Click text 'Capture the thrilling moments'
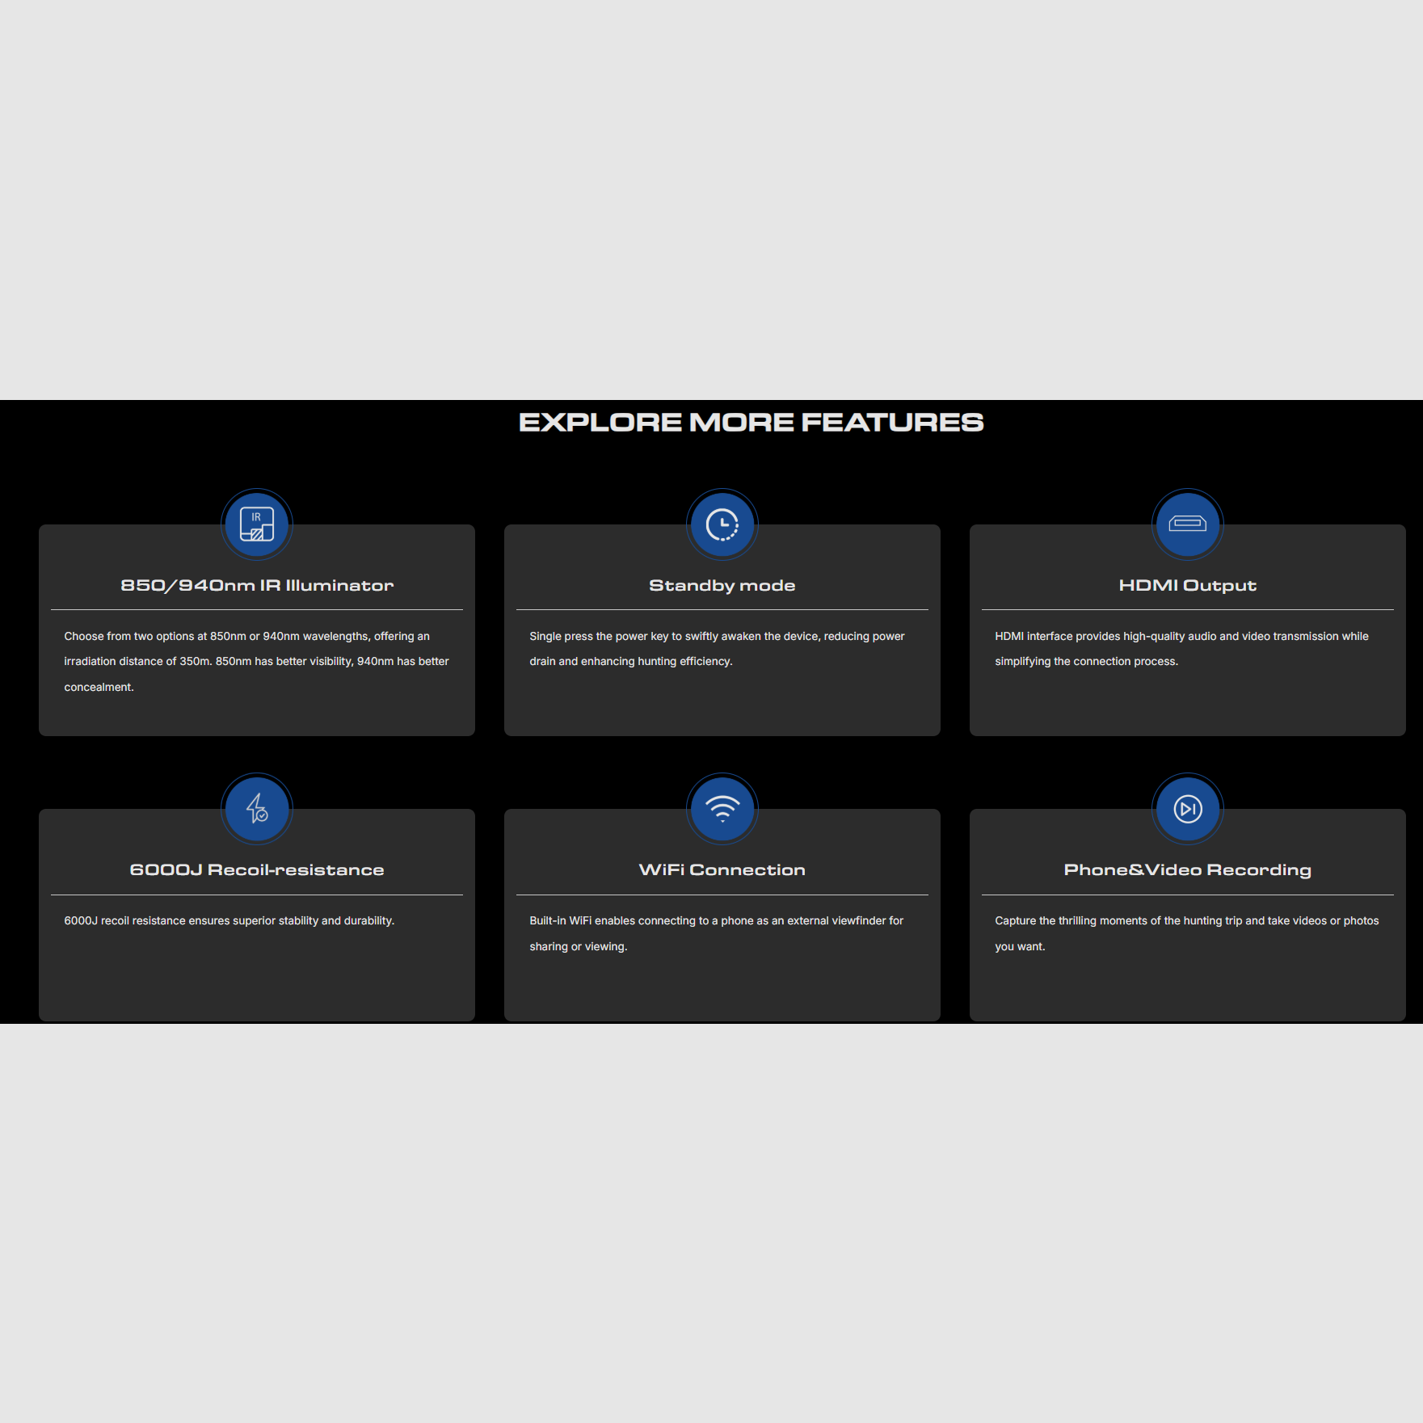1423x1423 pixels. 1071,920
